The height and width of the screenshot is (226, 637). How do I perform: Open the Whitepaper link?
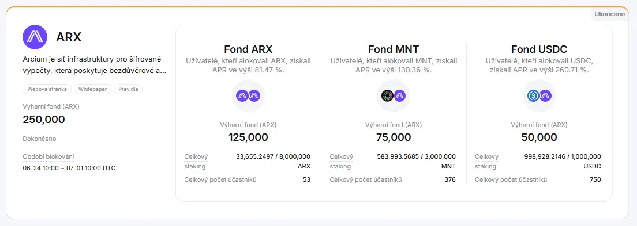coord(93,89)
